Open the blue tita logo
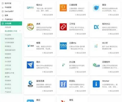Viewport: 122px width, 102px height. tap(63, 46)
